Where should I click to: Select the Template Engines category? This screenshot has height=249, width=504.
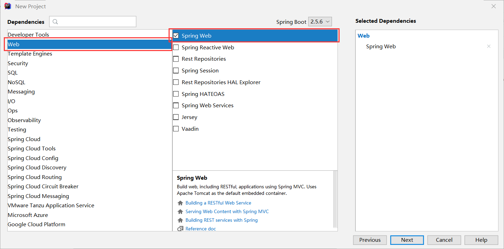click(30, 54)
